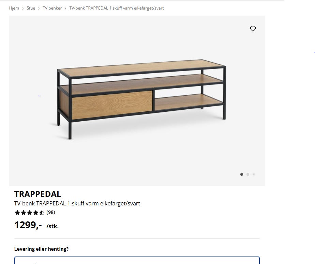Open the 98 reviews count link
Image resolution: width=315 pixels, height=264 pixels.
[x=50, y=213]
